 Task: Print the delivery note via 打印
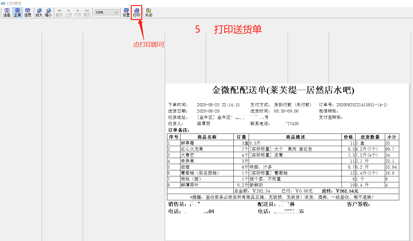click(x=136, y=13)
